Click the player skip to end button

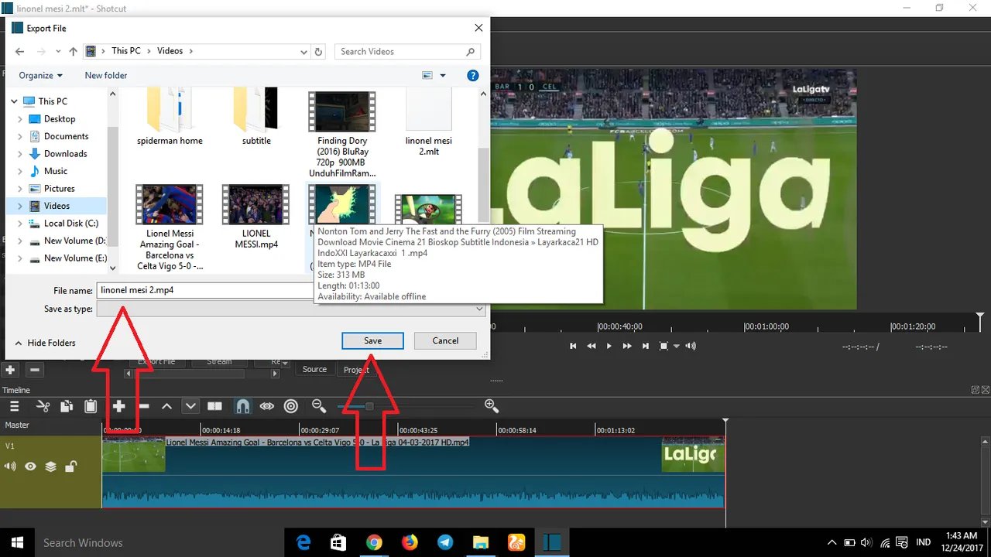[646, 346]
